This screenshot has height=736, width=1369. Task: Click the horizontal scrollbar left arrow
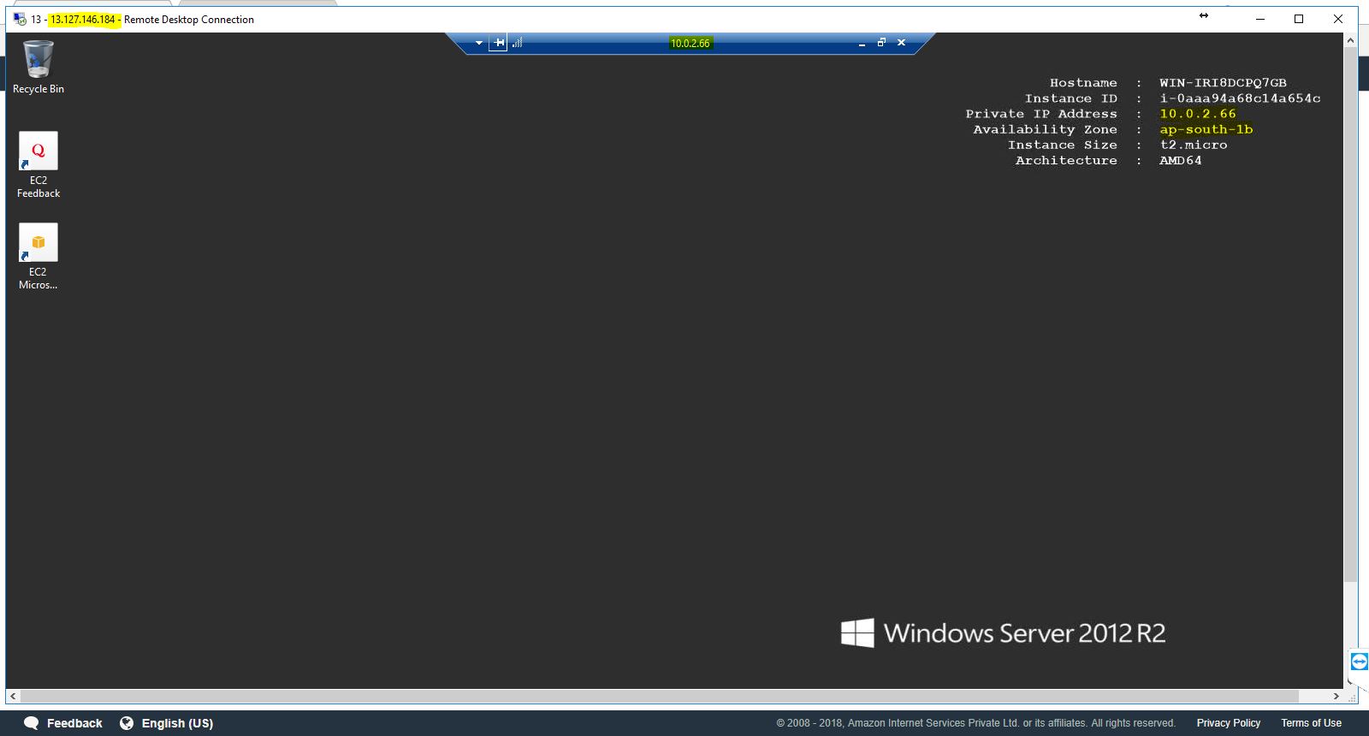pyautogui.click(x=12, y=697)
